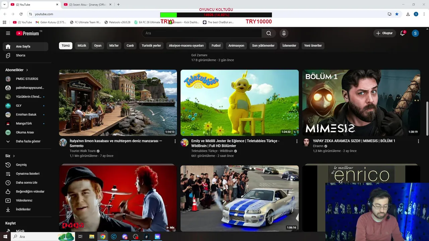The width and height of the screenshot is (429, 241).
Task: Select the Müzik filter chip
Action: click(82, 46)
